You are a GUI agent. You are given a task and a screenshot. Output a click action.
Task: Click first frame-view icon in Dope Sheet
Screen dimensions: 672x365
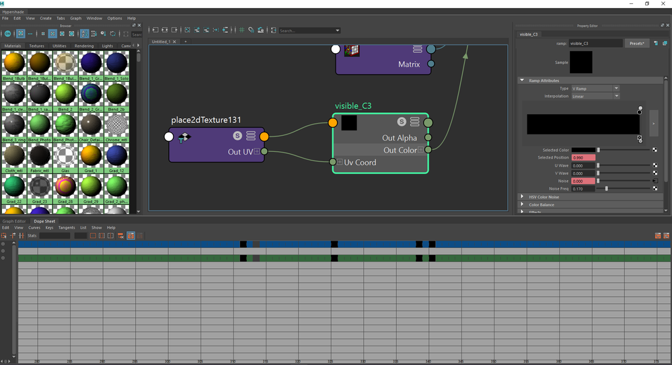coord(93,236)
